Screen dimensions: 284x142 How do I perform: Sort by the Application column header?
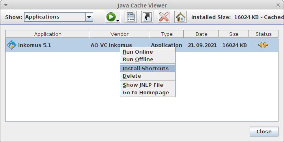47,34
